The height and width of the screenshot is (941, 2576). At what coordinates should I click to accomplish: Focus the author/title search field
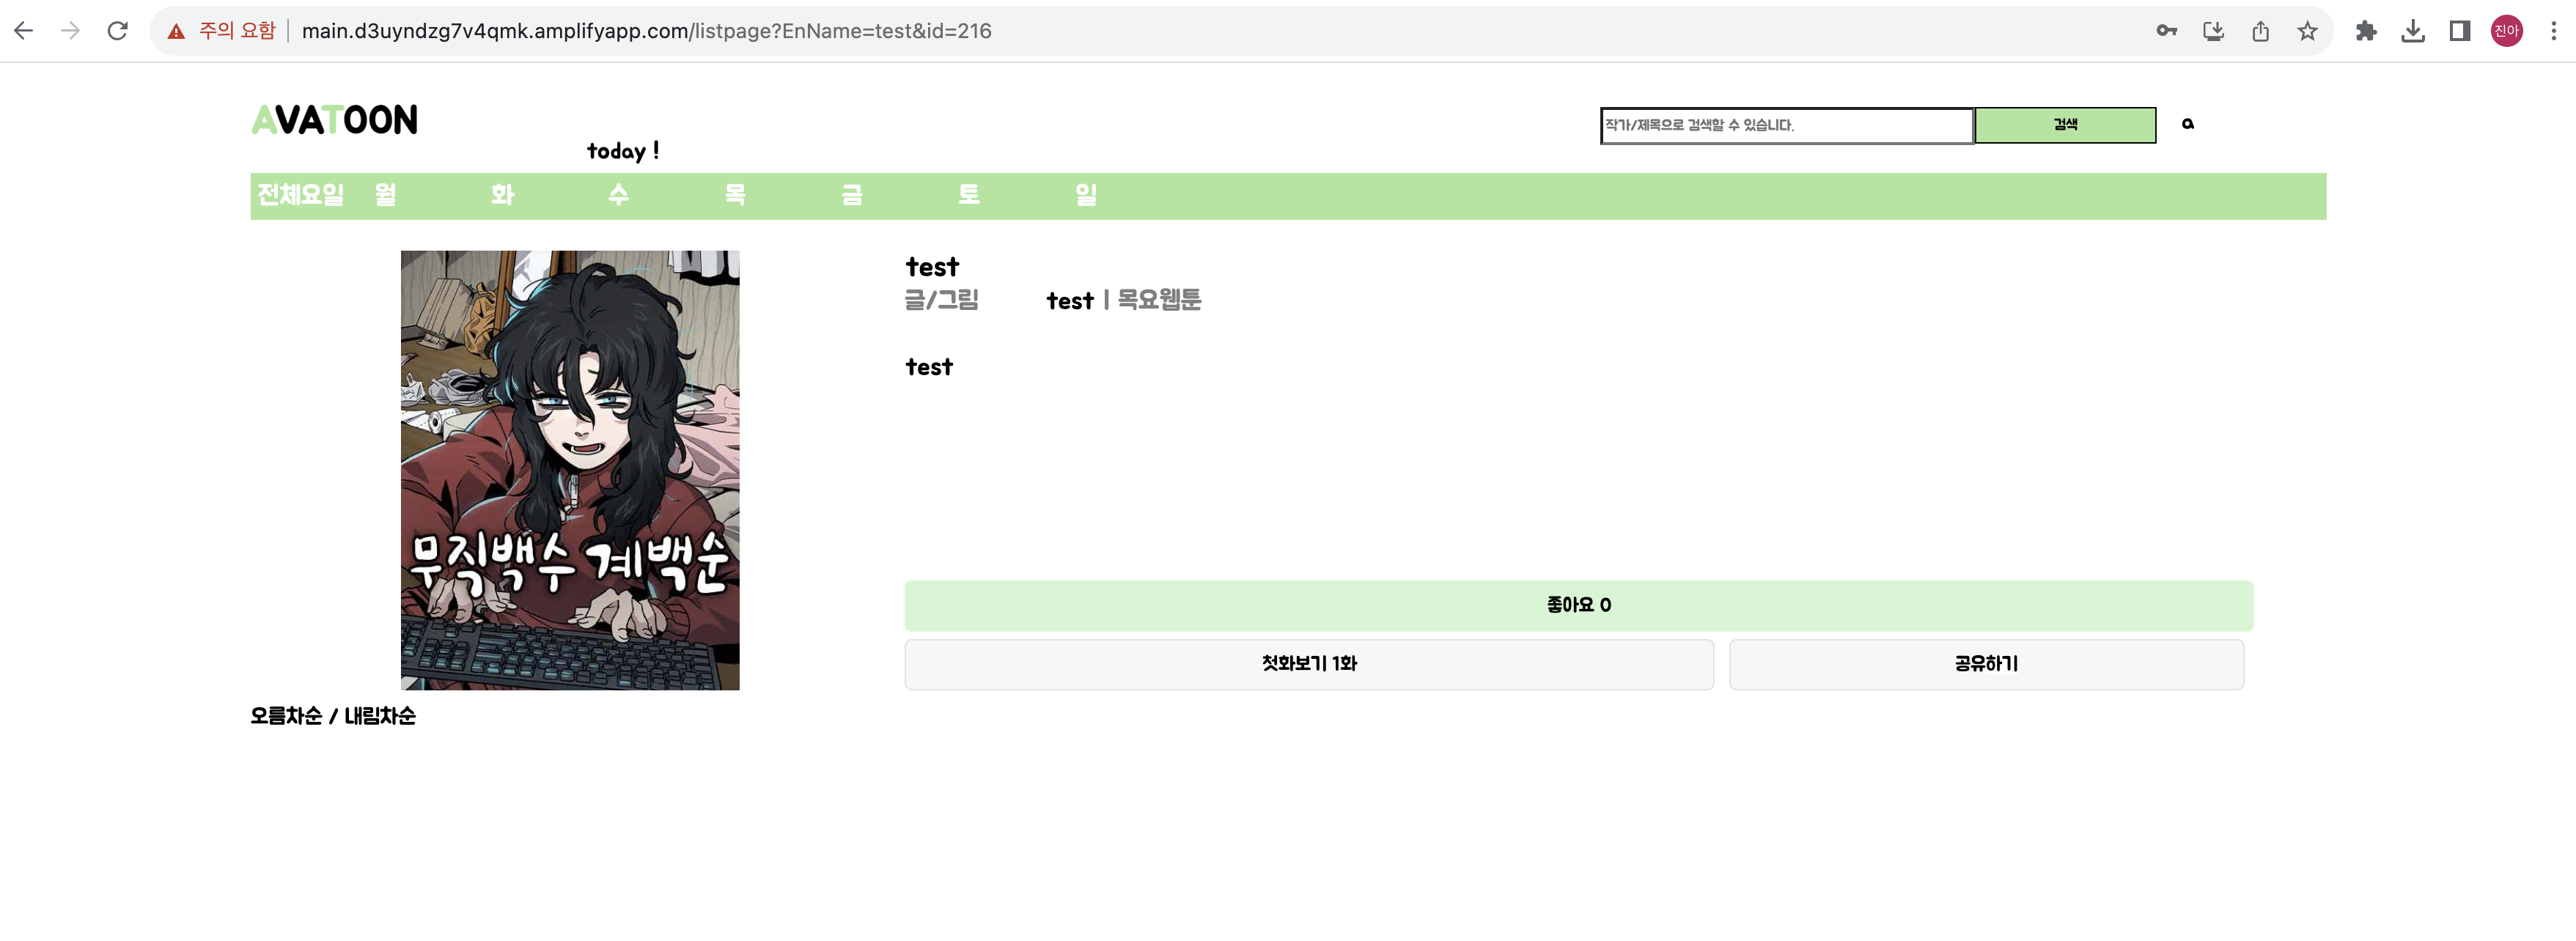[1787, 125]
